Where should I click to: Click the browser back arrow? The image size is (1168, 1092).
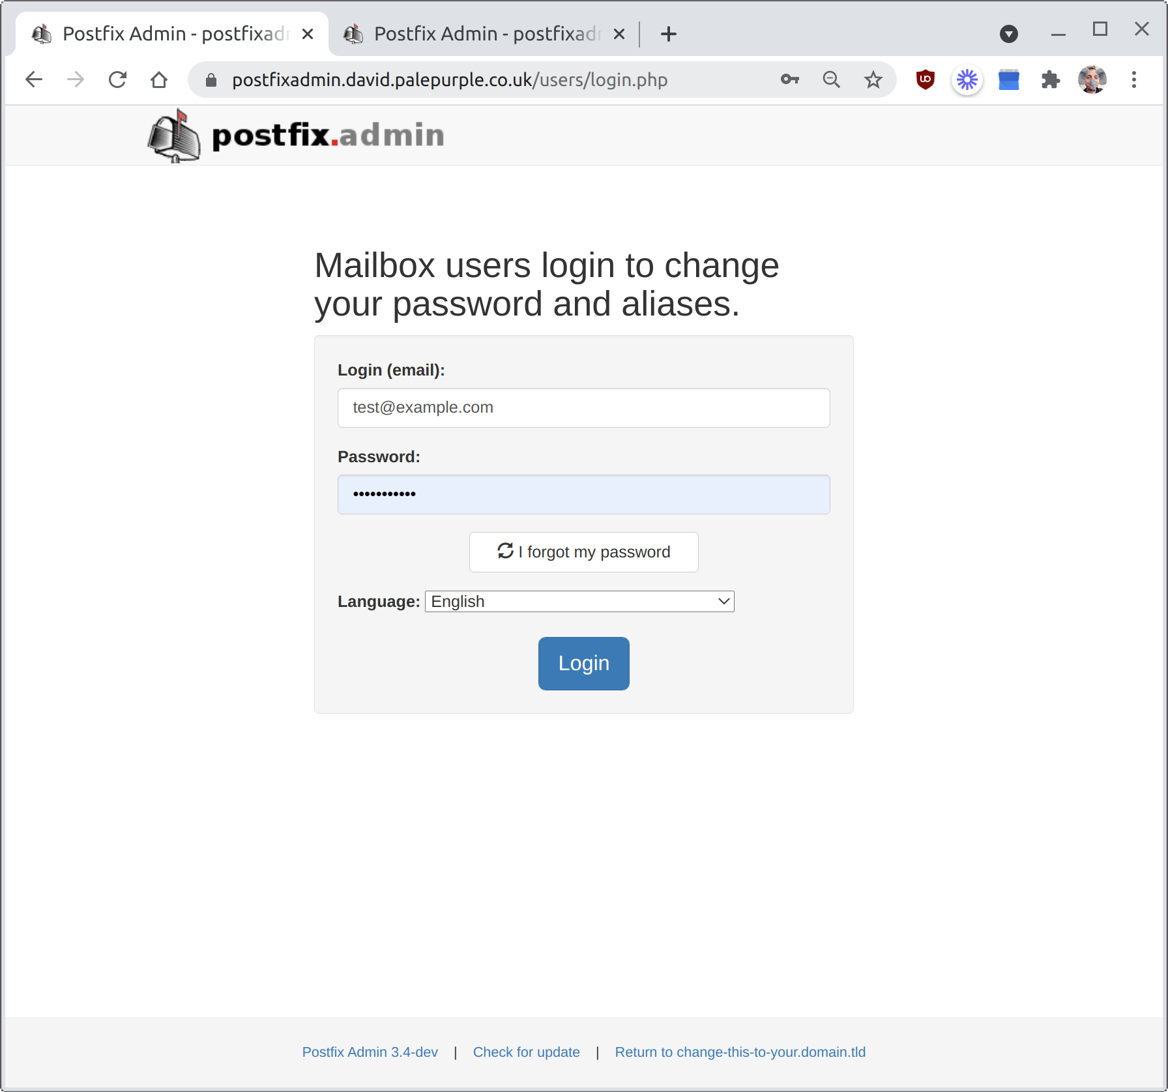(x=34, y=80)
